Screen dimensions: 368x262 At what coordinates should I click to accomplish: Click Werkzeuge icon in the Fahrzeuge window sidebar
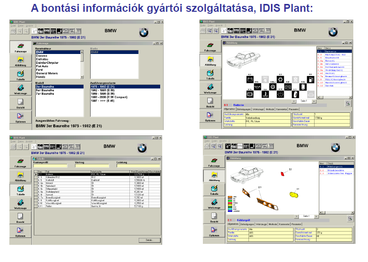tap(21, 89)
